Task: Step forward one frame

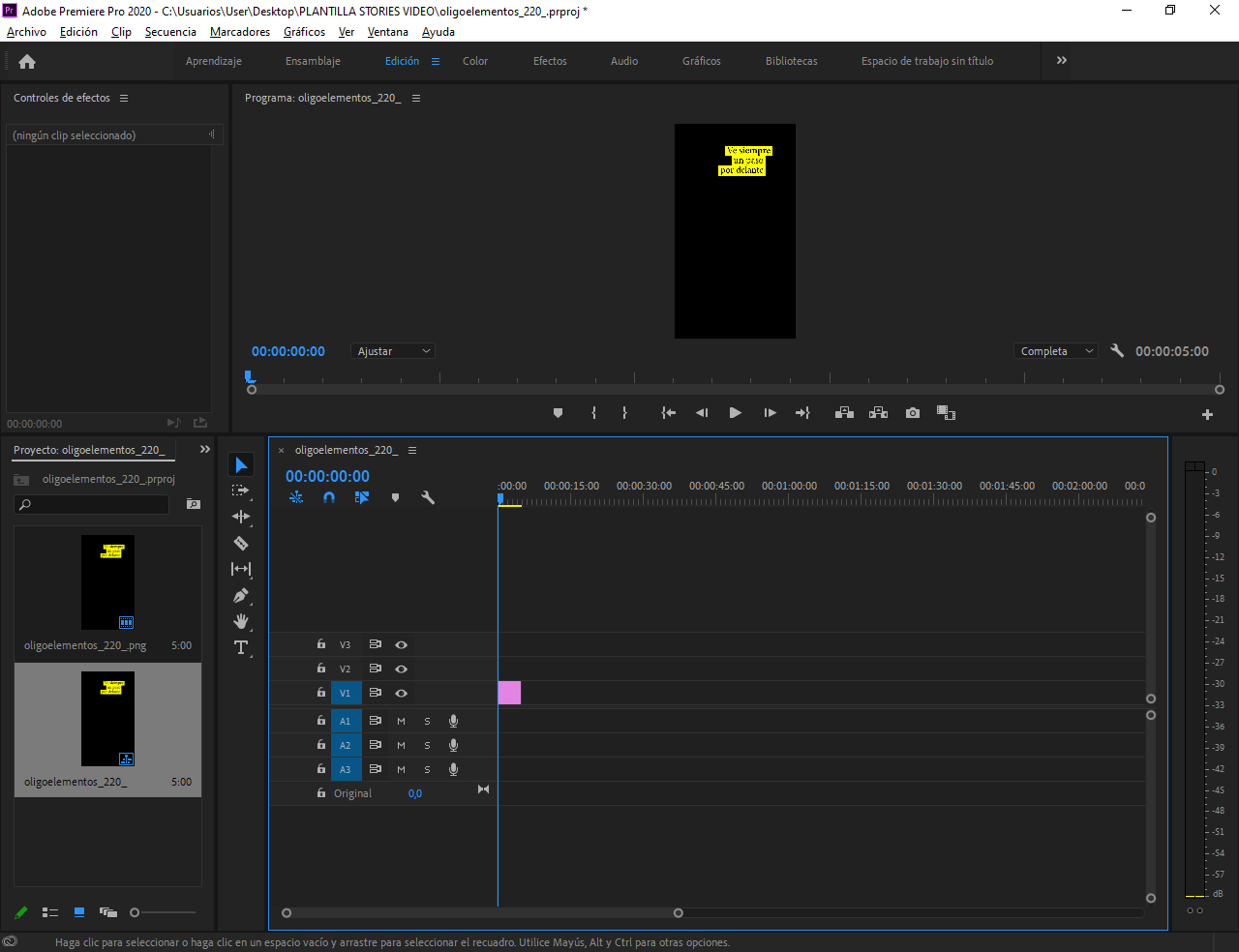Action: click(770, 413)
